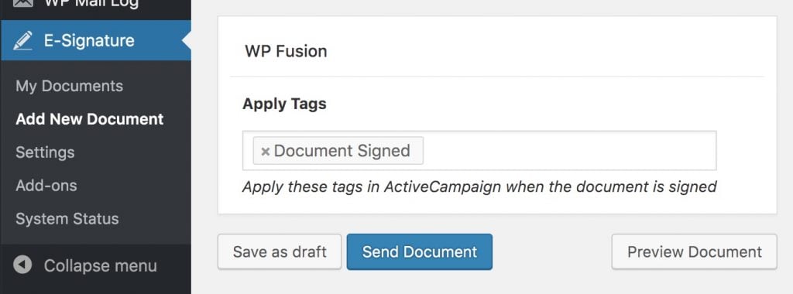This screenshot has width=793, height=294.
Task: Click the Apply Tags heading label
Action: pos(285,104)
